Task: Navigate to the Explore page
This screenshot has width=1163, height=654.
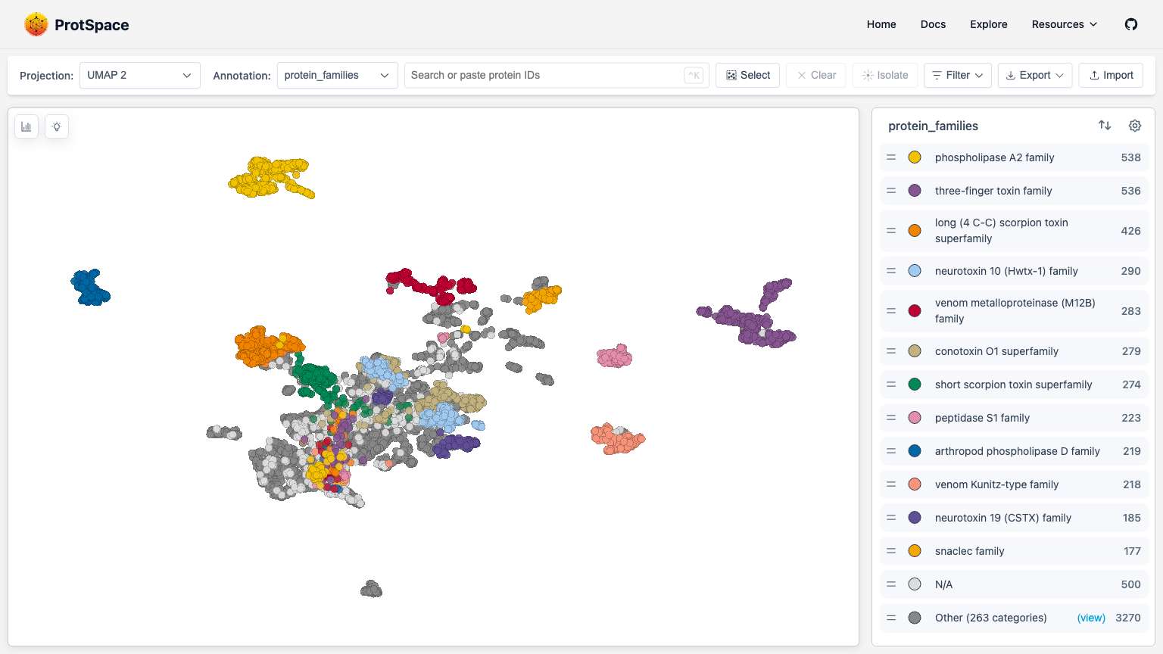Action: [x=988, y=23]
